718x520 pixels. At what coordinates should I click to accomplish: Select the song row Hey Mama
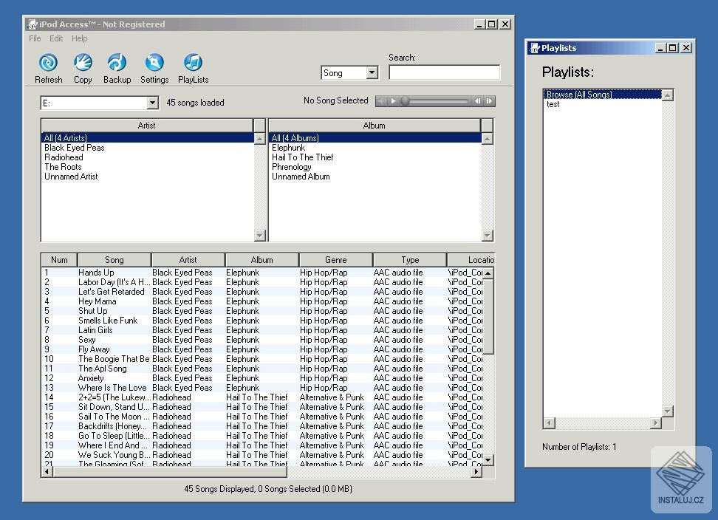(262, 301)
